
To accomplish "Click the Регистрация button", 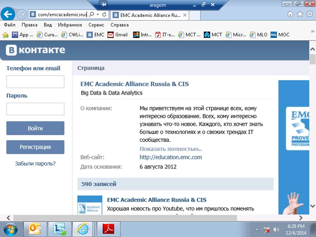I will point(35,147).
